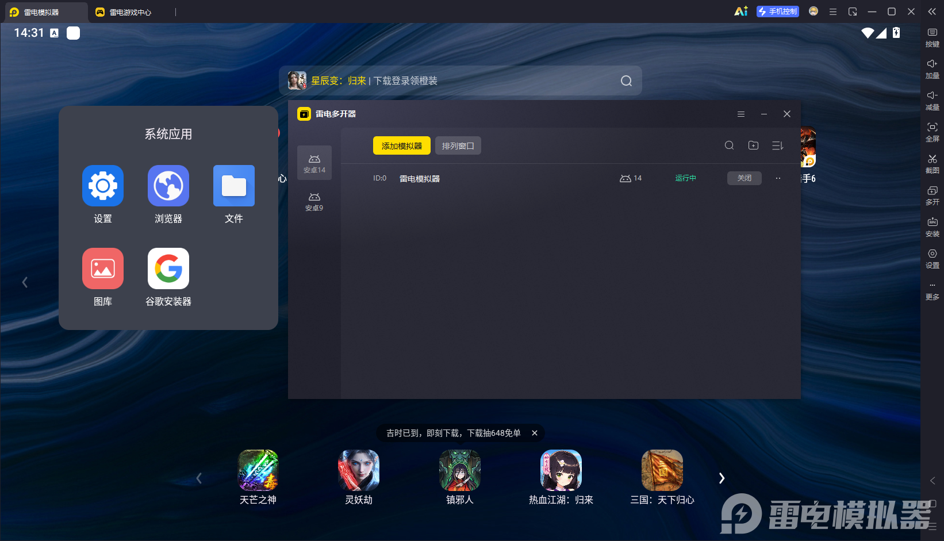Show next games with right chevron

pos(722,478)
